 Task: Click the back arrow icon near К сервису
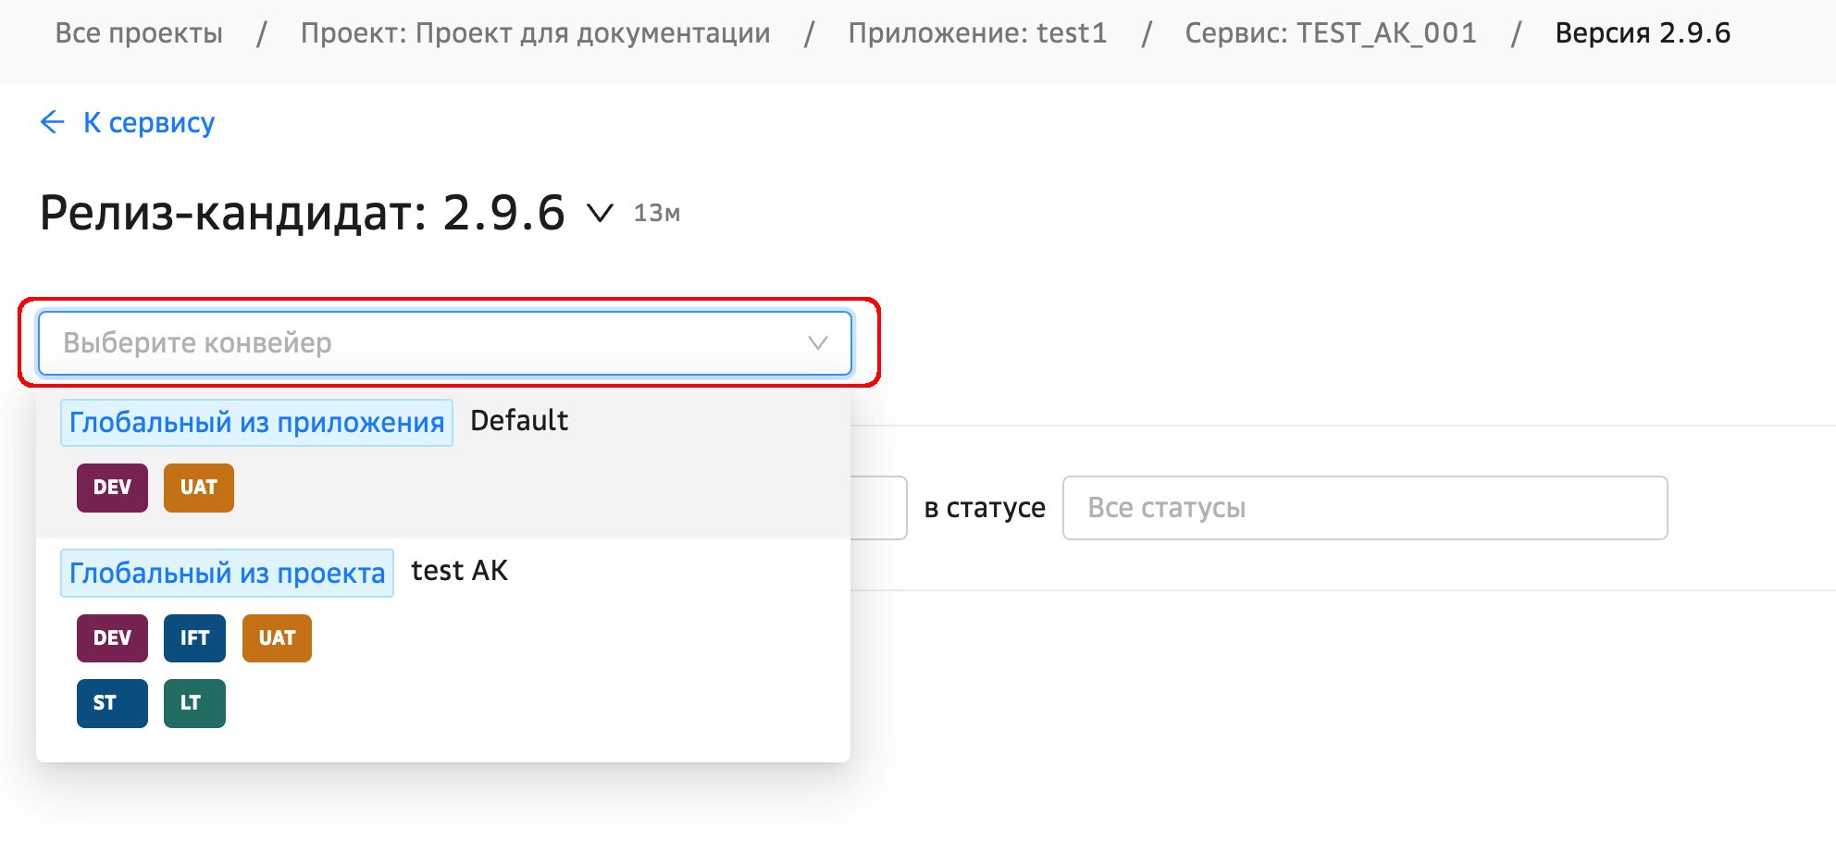point(53,122)
